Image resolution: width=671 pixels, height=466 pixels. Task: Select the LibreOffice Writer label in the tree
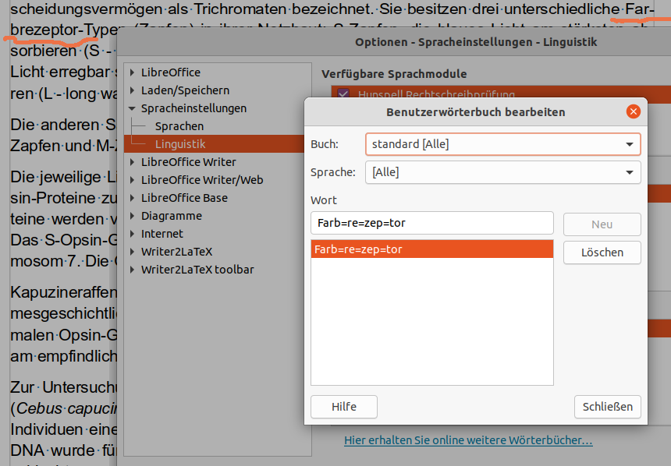(x=189, y=162)
